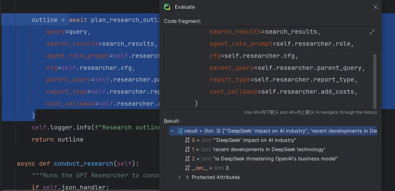Click search_results line in the Evaluate fragment
Image resolution: width=395 pixels, height=191 pixels.
(x=265, y=32)
